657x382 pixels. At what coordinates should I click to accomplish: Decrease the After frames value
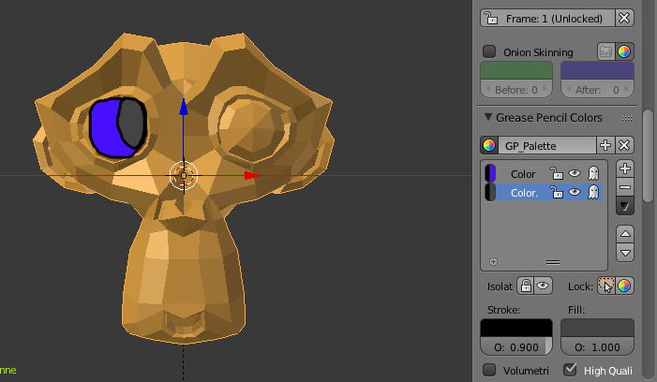[569, 89]
